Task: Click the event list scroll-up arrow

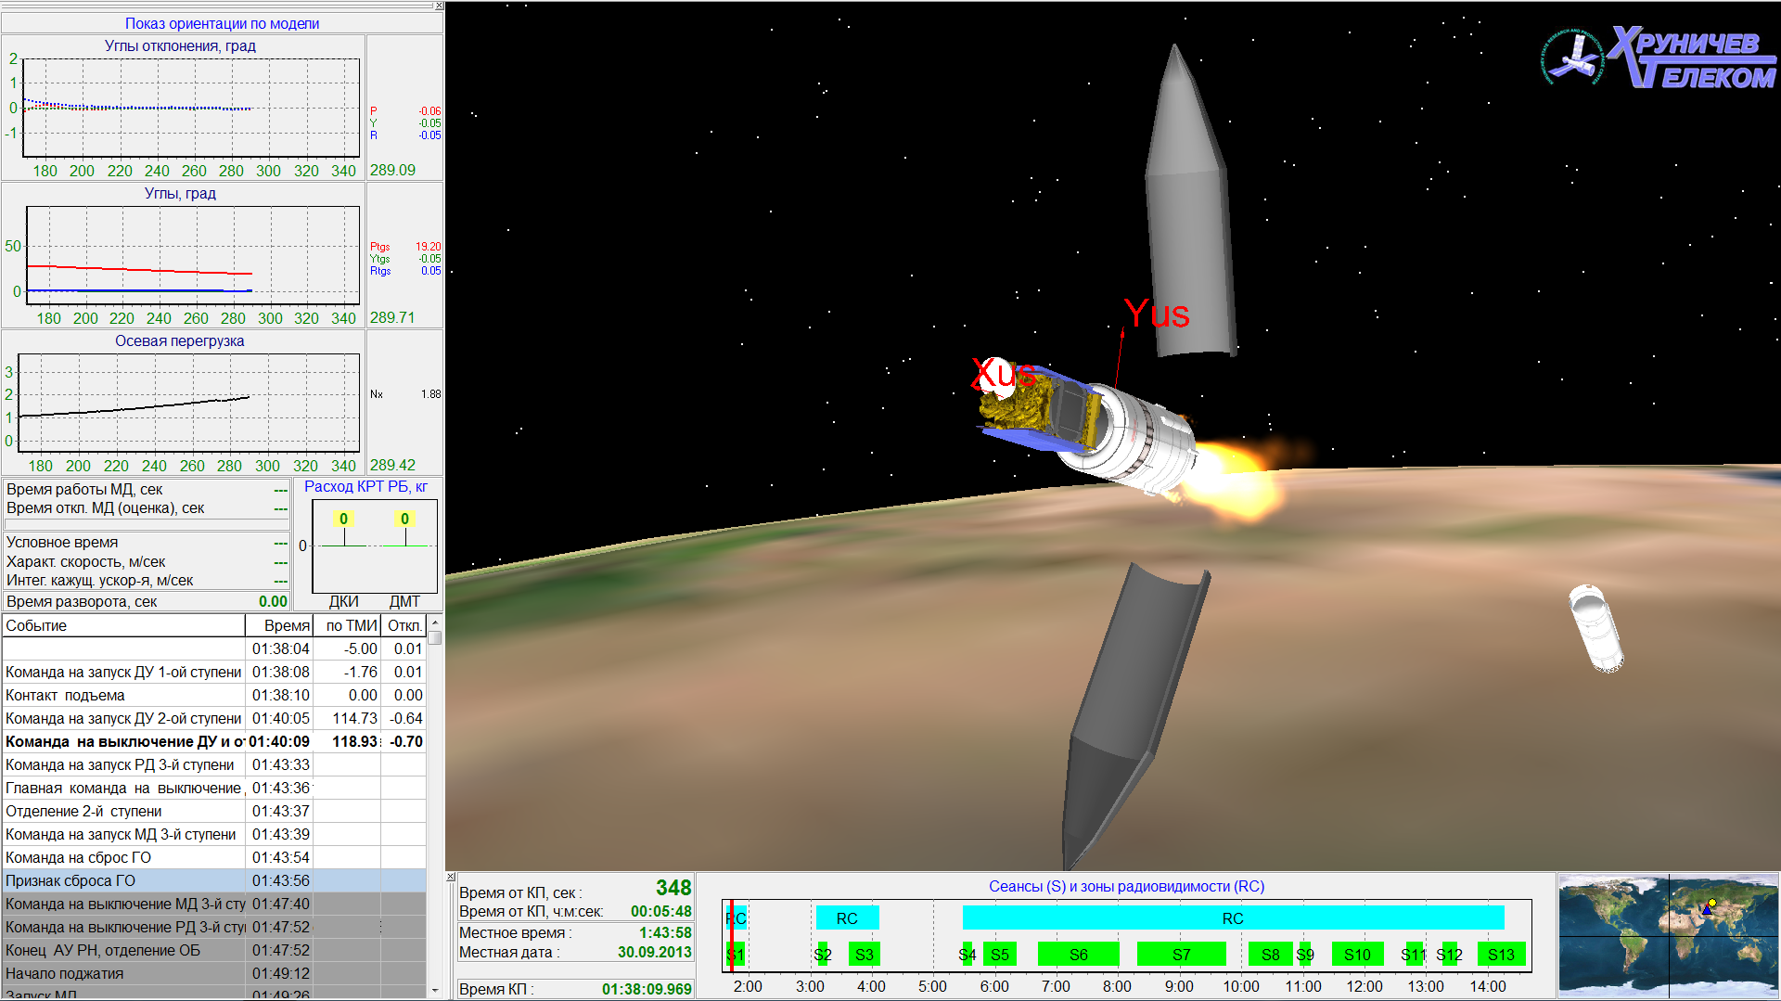Action: (x=434, y=622)
